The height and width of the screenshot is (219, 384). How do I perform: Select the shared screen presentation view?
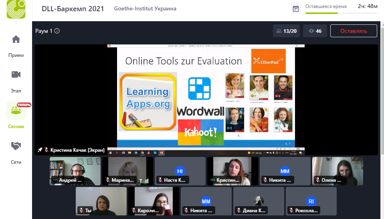tap(206, 96)
